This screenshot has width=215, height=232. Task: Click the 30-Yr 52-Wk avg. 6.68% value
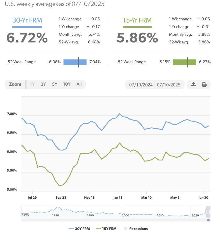(94, 42)
